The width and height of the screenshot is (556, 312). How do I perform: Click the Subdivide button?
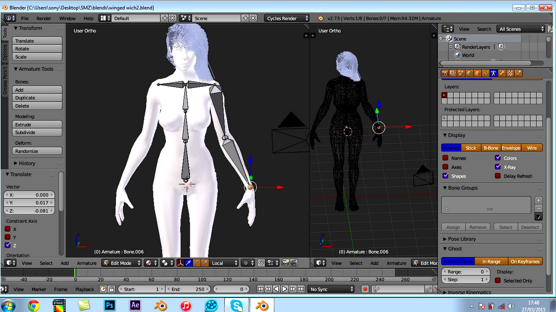[x=37, y=132]
